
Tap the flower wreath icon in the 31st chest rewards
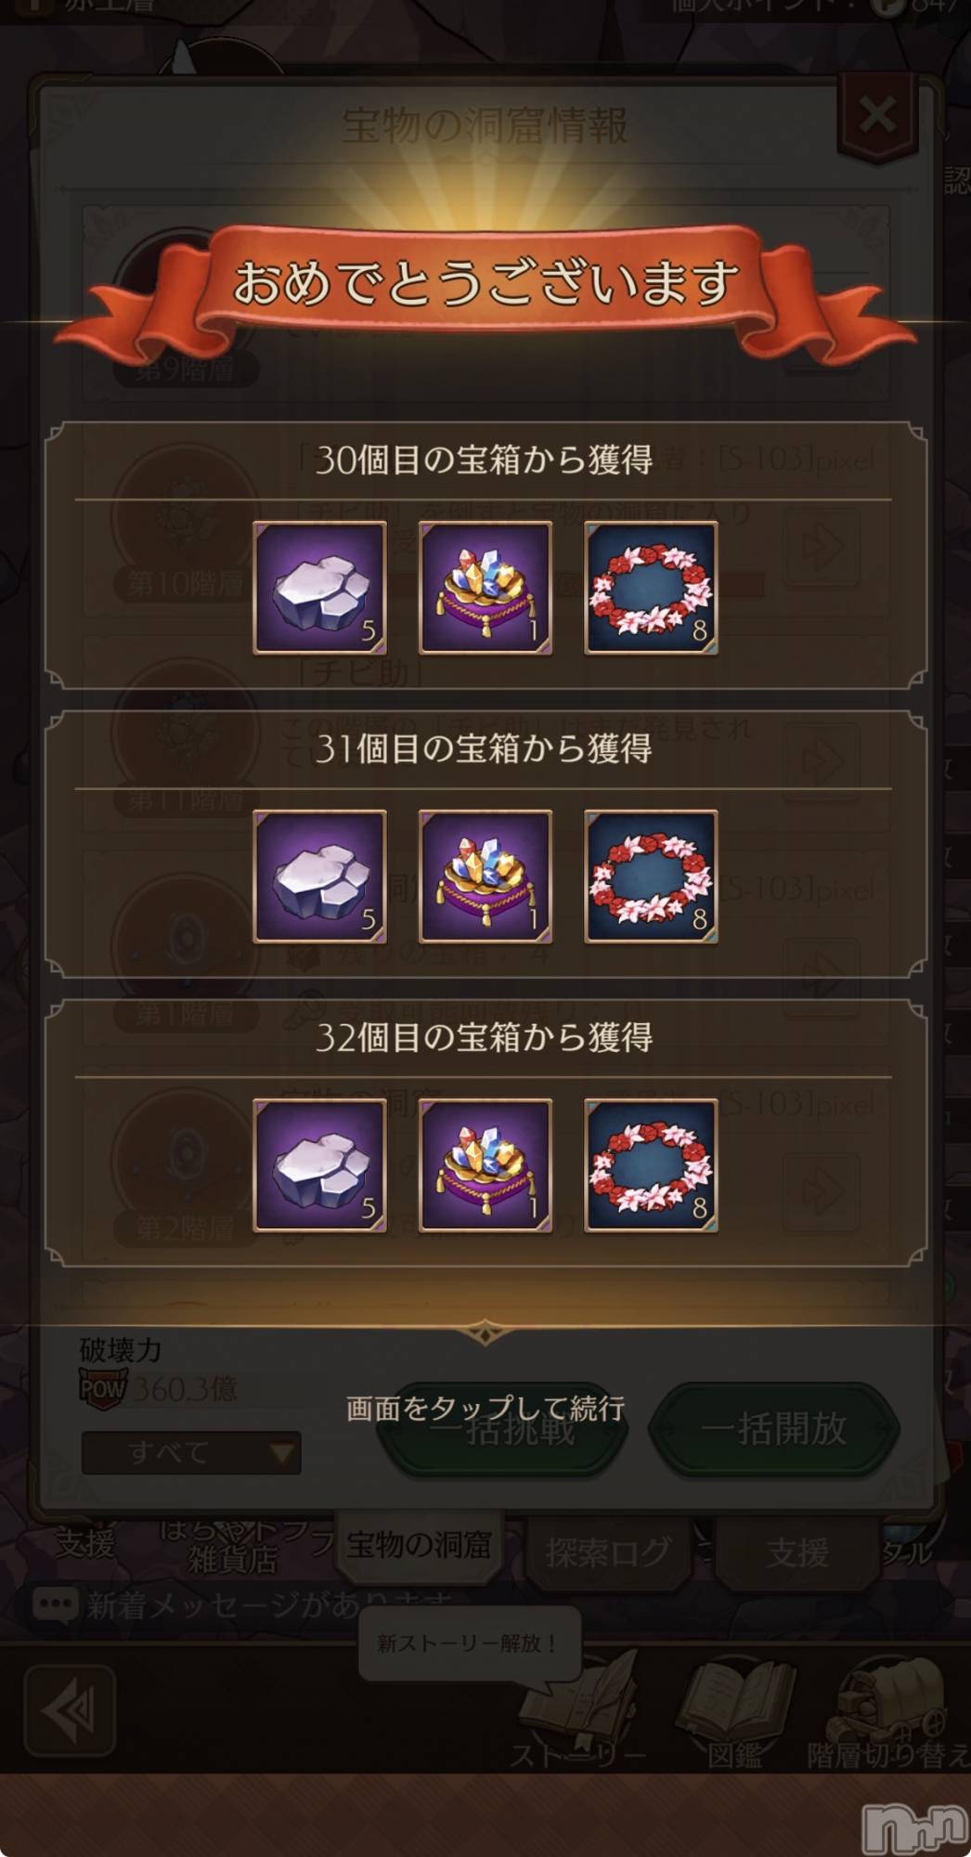coord(651,877)
